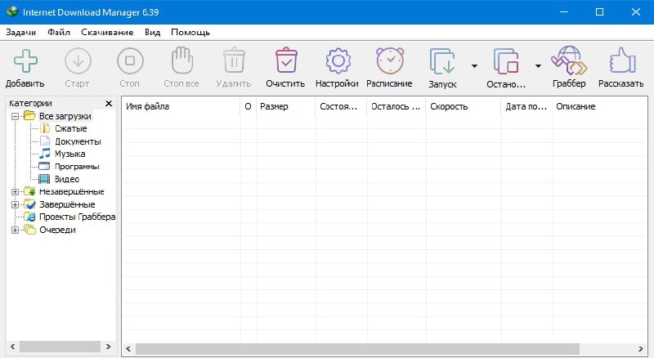Select the Музыка category label
654x358 pixels.
tap(70, 154)
